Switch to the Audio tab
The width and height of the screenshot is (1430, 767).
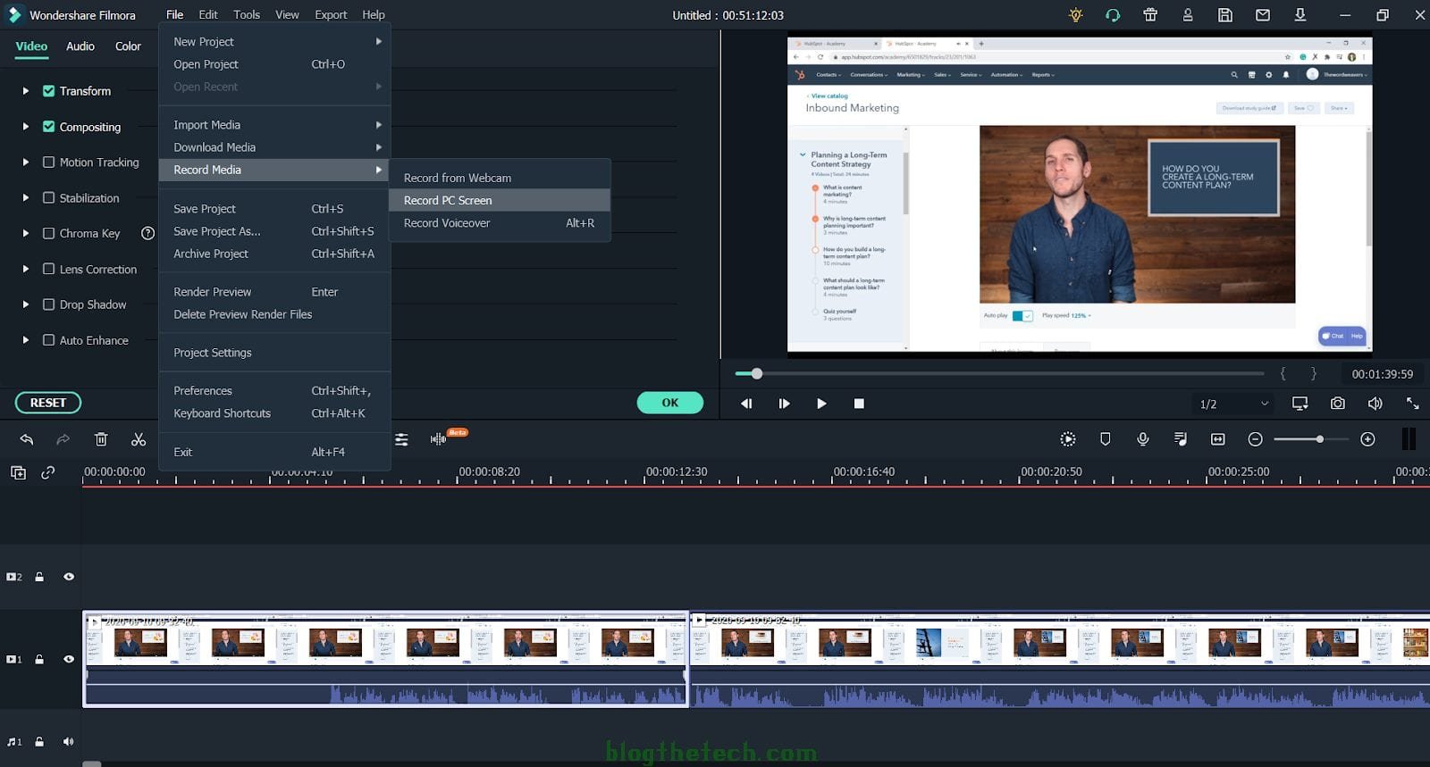[80, 46]
